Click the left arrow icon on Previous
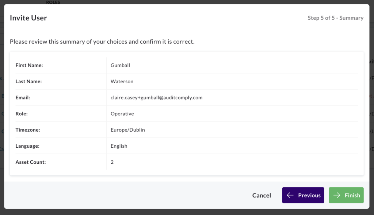374x215 pixels. 290,195
